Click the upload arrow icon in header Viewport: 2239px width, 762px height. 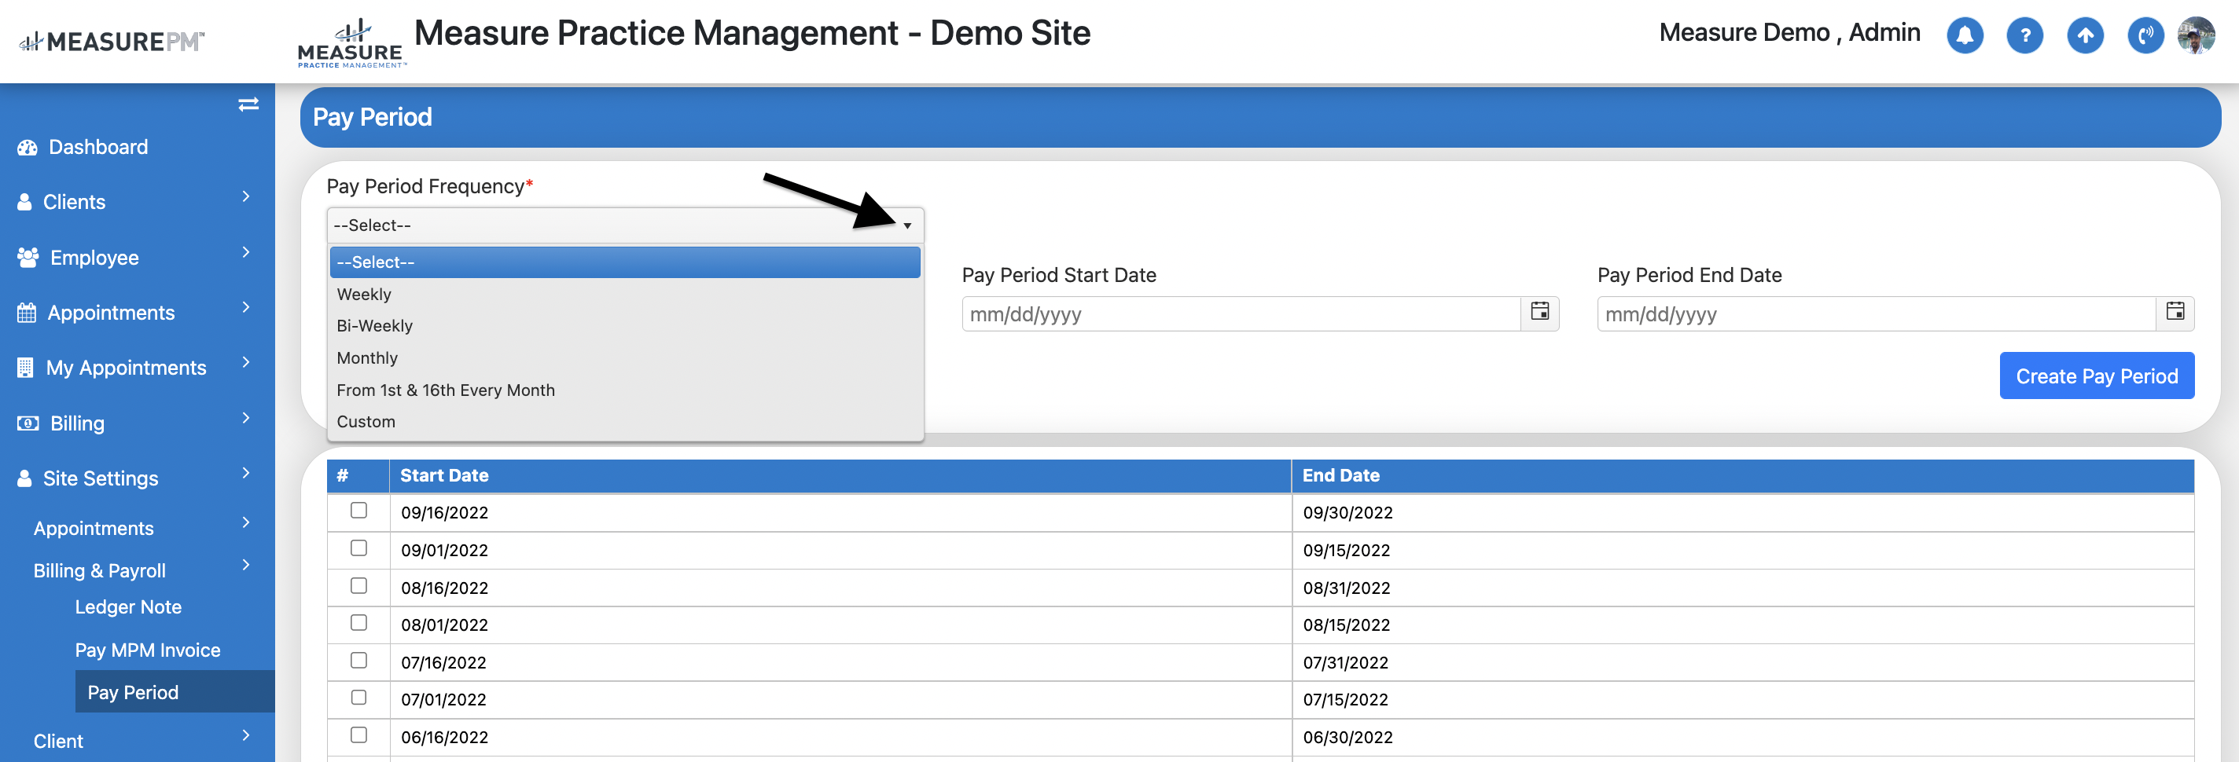pyautogui.click(x=2084, y=35)
